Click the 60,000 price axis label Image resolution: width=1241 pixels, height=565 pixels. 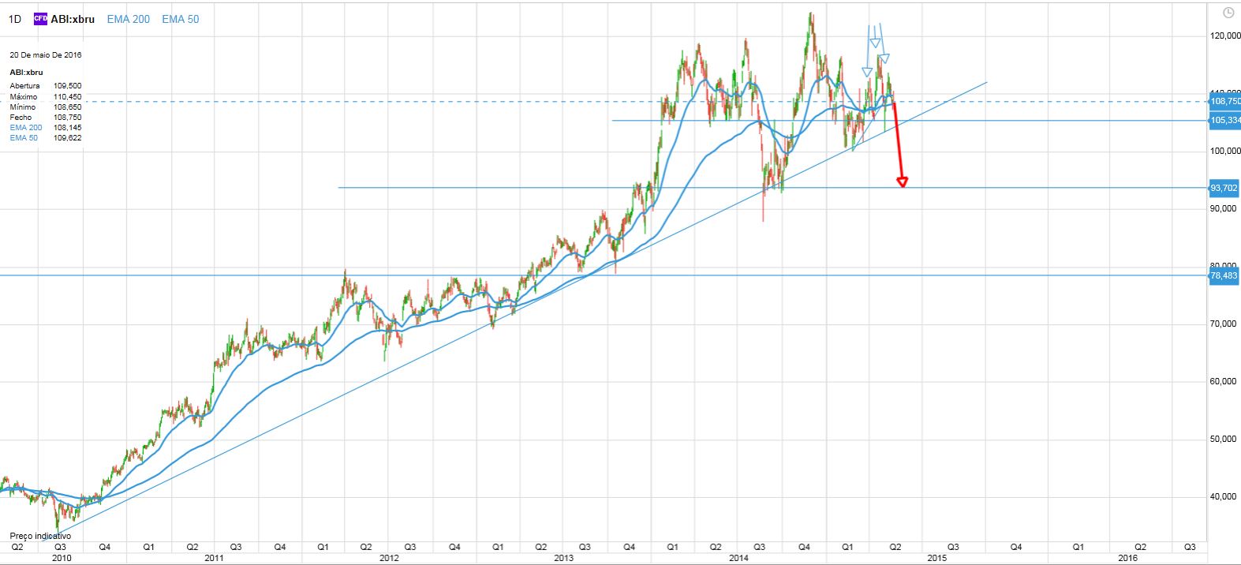[x=1224, y=381]
